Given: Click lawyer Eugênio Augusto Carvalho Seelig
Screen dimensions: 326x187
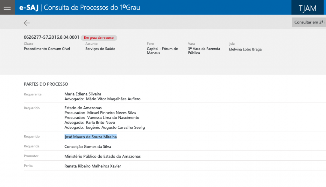Looking at the screenshot, I should tap(115, 128).
